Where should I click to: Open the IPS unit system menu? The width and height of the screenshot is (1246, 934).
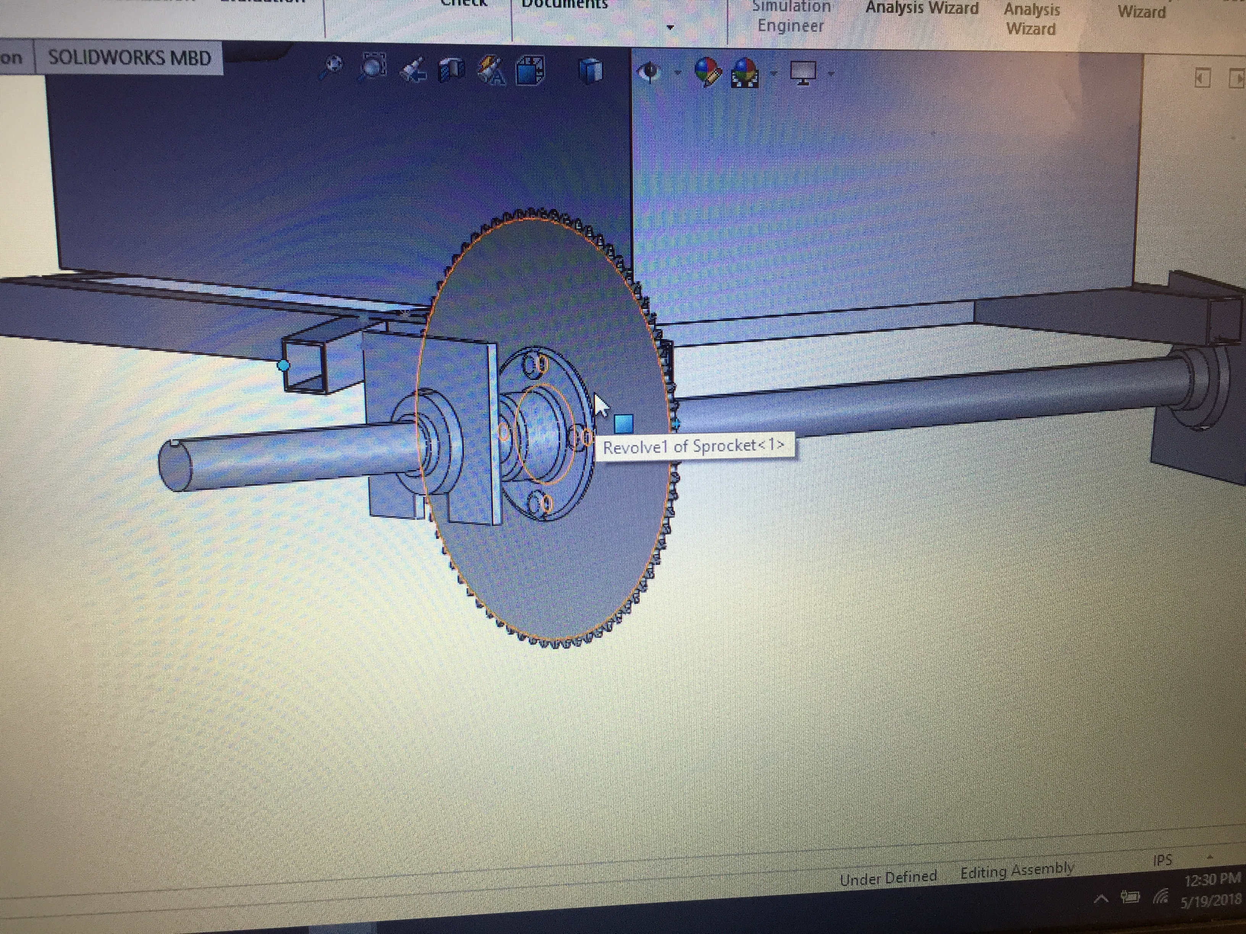click(1163, 860)
